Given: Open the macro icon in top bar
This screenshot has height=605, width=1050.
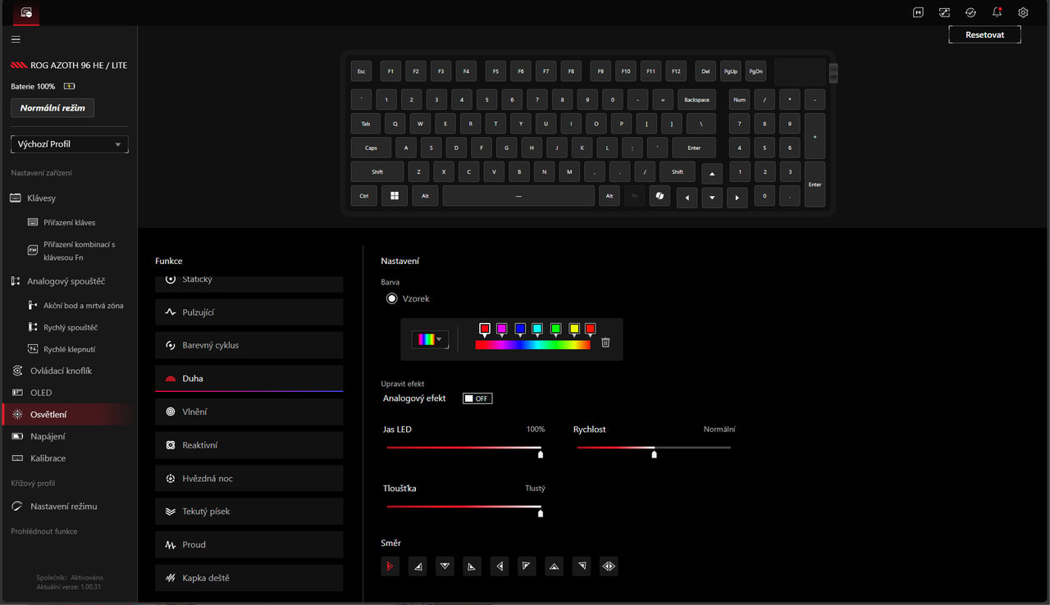Looking at the screenshot, I should point(919,12).
